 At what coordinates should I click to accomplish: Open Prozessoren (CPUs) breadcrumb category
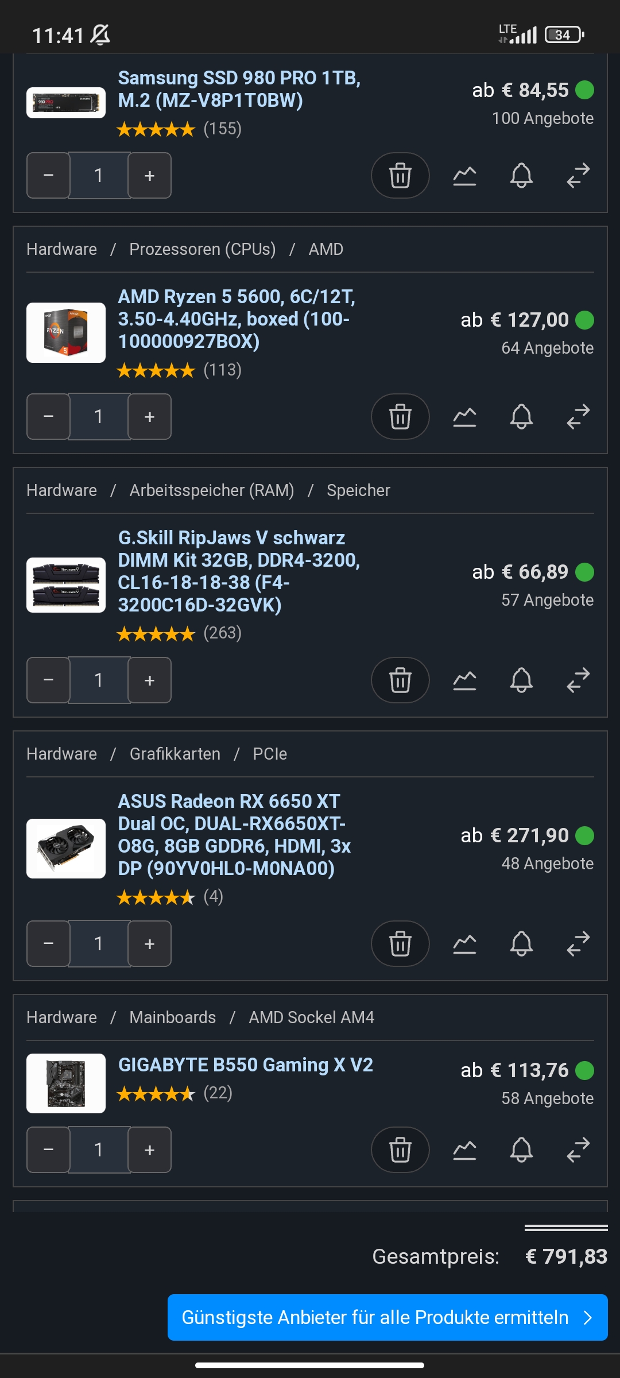coord(203,249)
